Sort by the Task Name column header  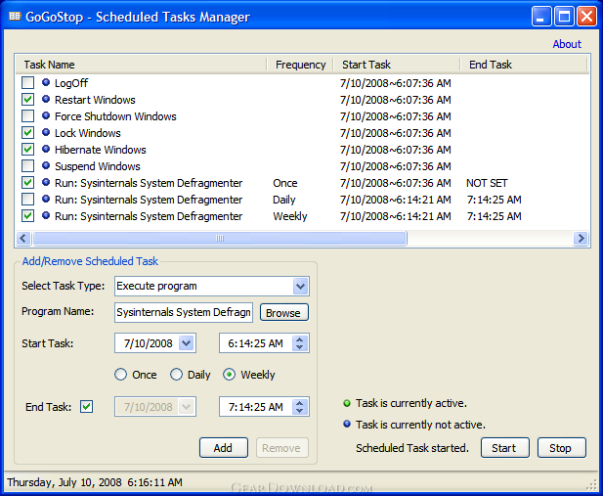point(141,65)
